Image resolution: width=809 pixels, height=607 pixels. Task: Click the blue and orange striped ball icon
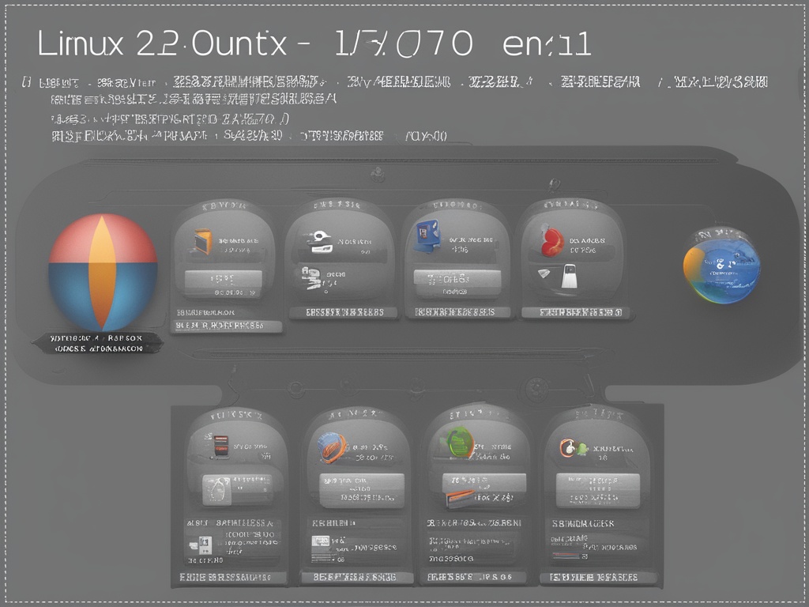point(331,447)
